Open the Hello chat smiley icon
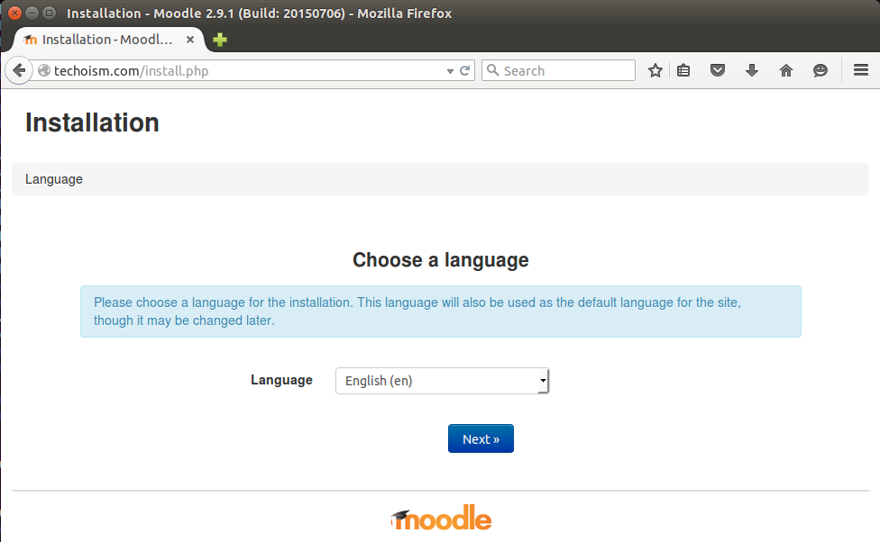 pyautogui.click(x=820, y=70)
